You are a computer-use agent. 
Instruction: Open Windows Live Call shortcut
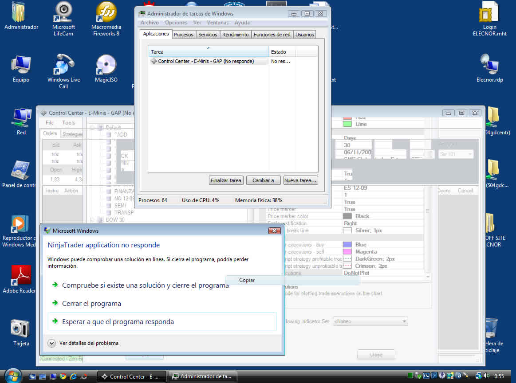pos(63,71)
